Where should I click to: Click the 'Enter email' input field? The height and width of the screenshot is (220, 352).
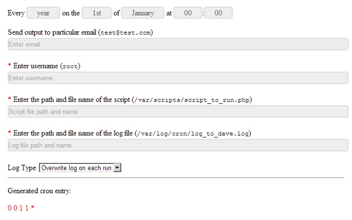(x=178, y=45)
